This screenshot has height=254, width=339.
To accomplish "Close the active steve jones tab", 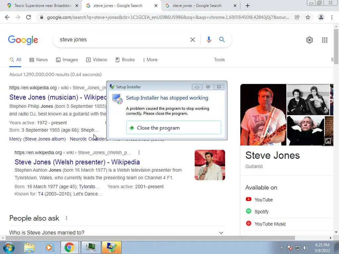I will [156, 6].
